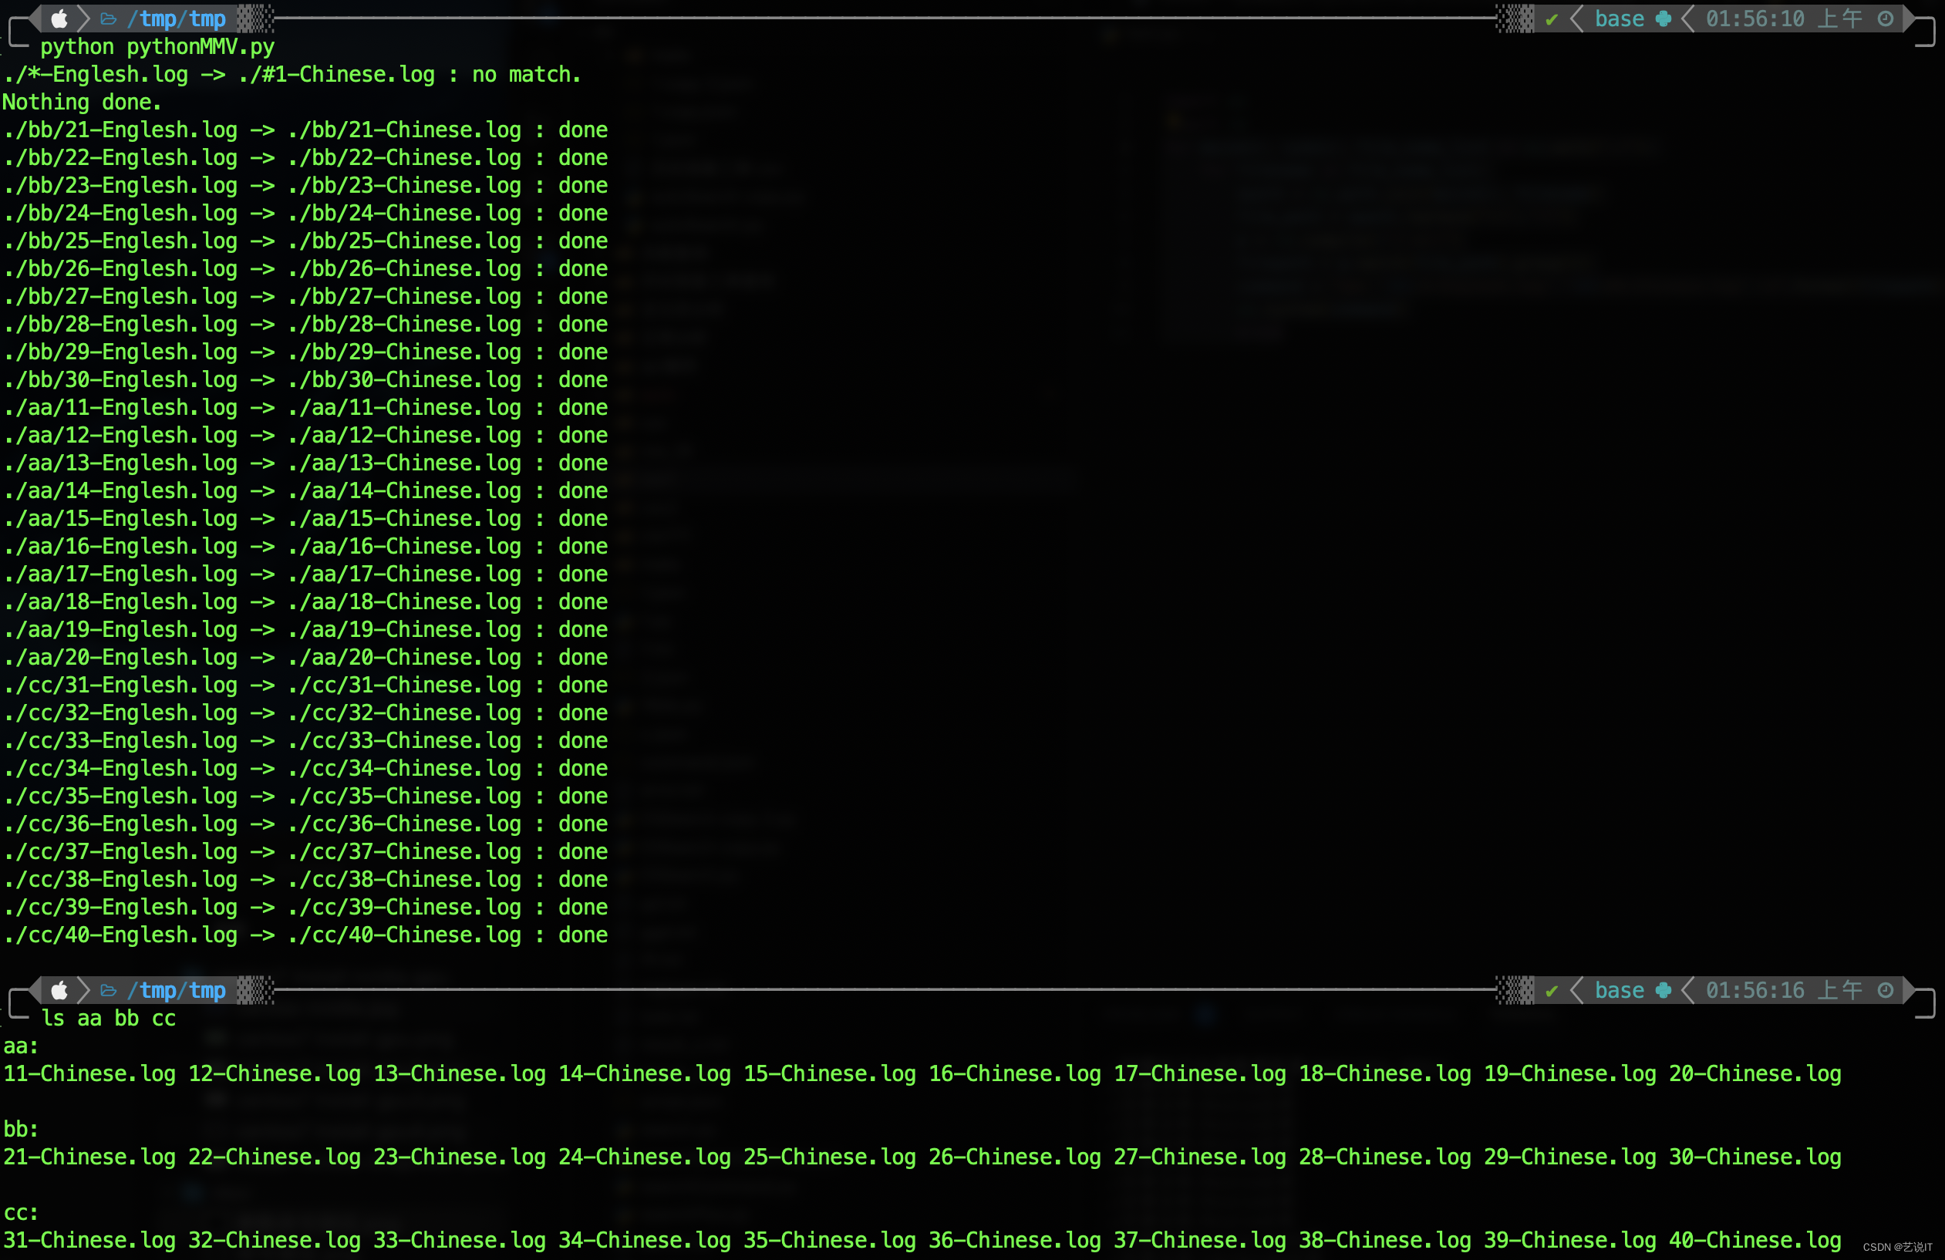Click the folder icon in top prompt
This screenshot has height=1260, width=1945.
click(108, 18)
